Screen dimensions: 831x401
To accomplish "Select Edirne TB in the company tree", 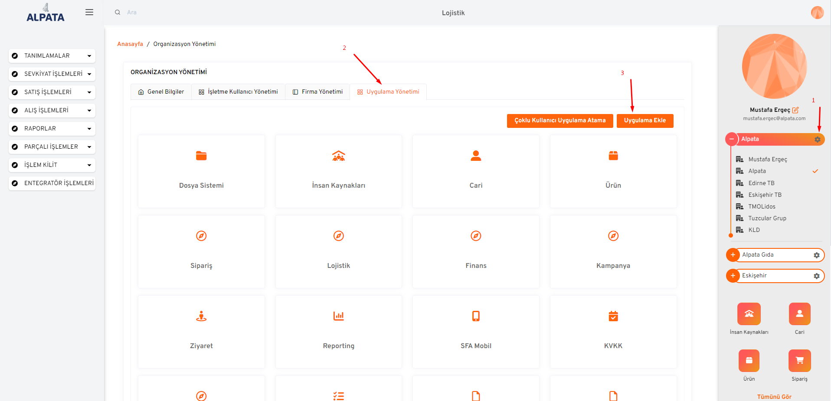I will pos(761,183).
